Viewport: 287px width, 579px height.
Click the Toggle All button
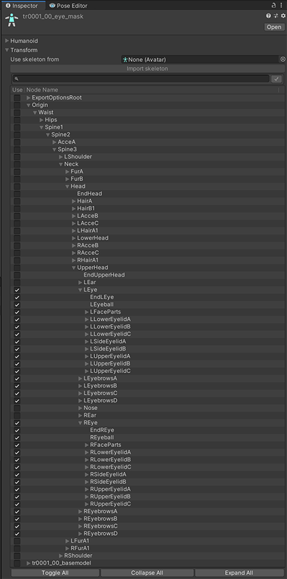(55, 573)
